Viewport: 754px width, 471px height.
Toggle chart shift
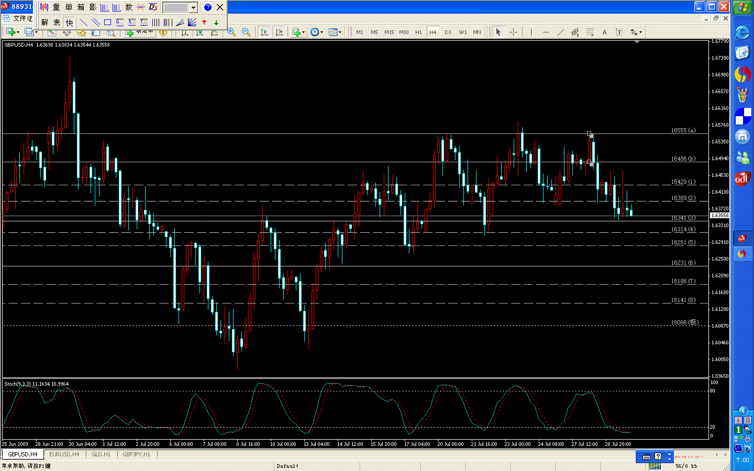[279, 32]
